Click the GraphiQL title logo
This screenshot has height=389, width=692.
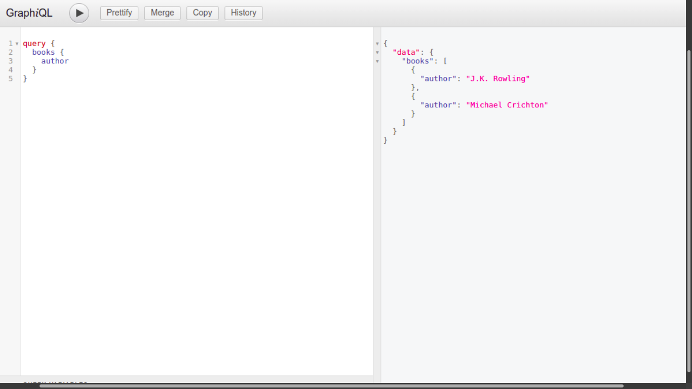[29, 13]
